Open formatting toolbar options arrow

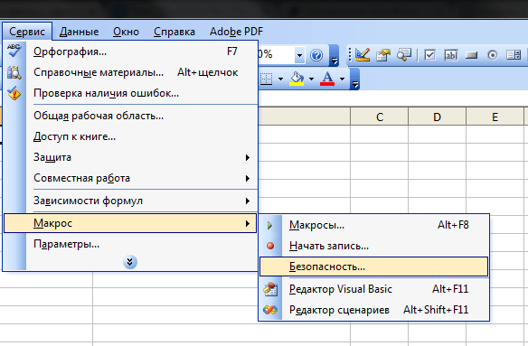[355, 79]
